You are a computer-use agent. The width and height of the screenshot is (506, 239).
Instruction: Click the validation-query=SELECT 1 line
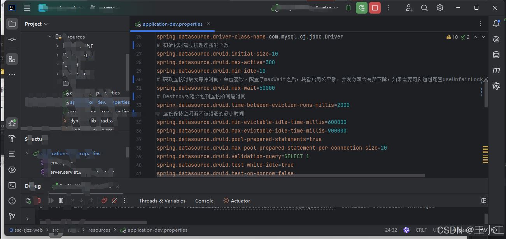click(233, 156)
